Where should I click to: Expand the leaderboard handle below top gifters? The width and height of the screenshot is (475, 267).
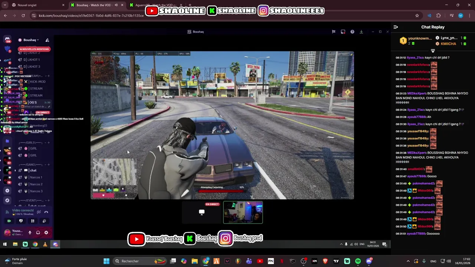tap(433, 51)
